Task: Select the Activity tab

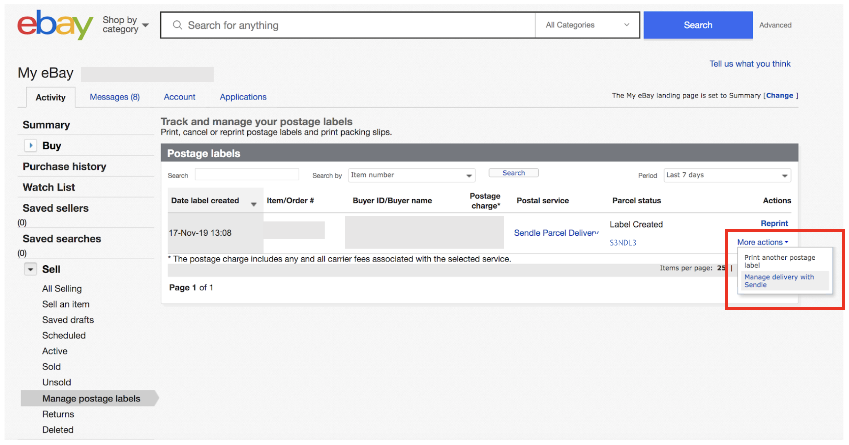Action: click(50, 97)
